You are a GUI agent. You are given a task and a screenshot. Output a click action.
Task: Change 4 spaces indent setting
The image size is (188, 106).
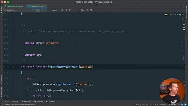[163, 105]
